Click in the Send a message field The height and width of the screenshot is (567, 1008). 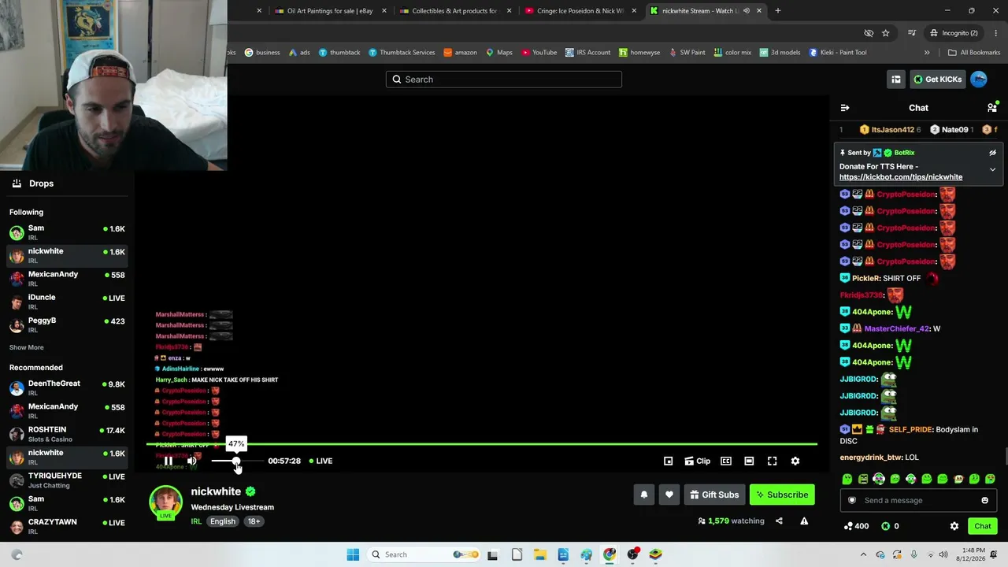click(918, 500)
